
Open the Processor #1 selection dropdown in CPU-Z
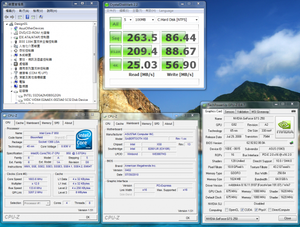point(37,203)
